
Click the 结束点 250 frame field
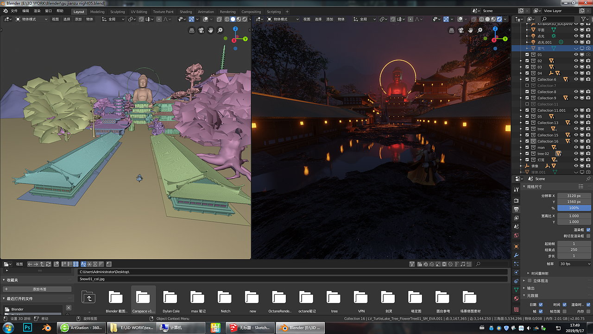coord(574,250)
